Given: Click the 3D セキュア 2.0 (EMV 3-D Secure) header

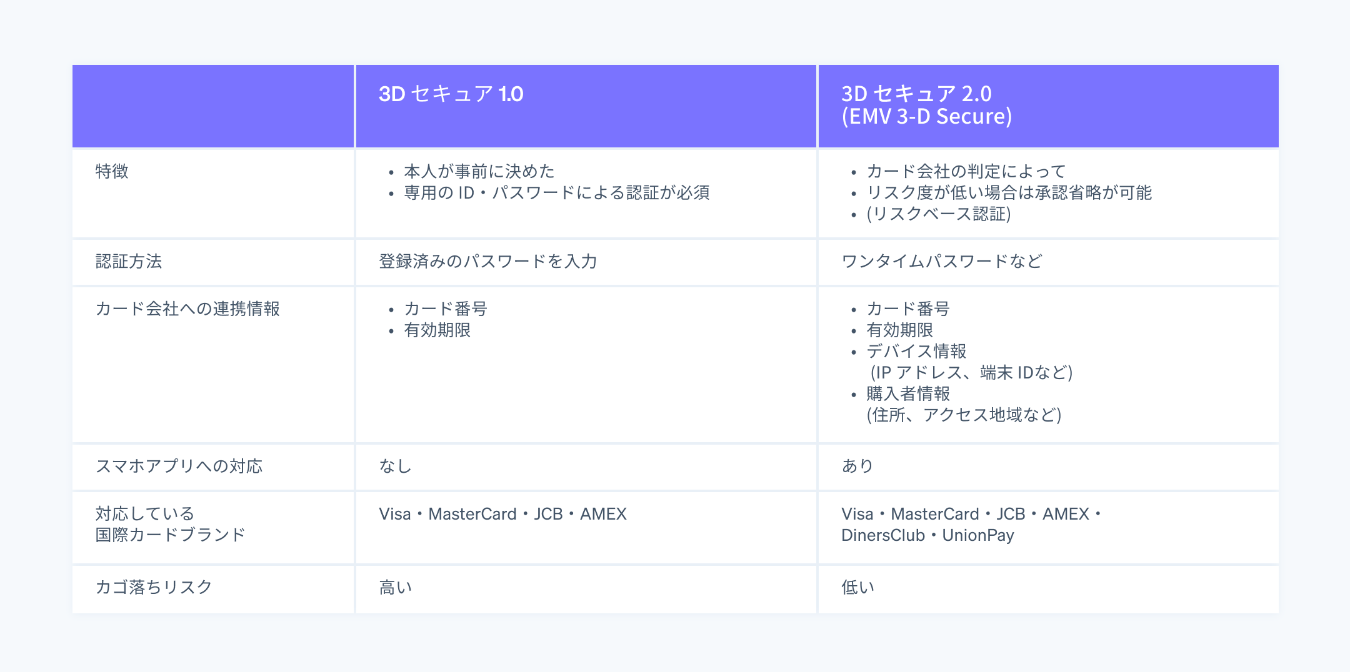Looking at the screenshot, I should click(926, 105).
